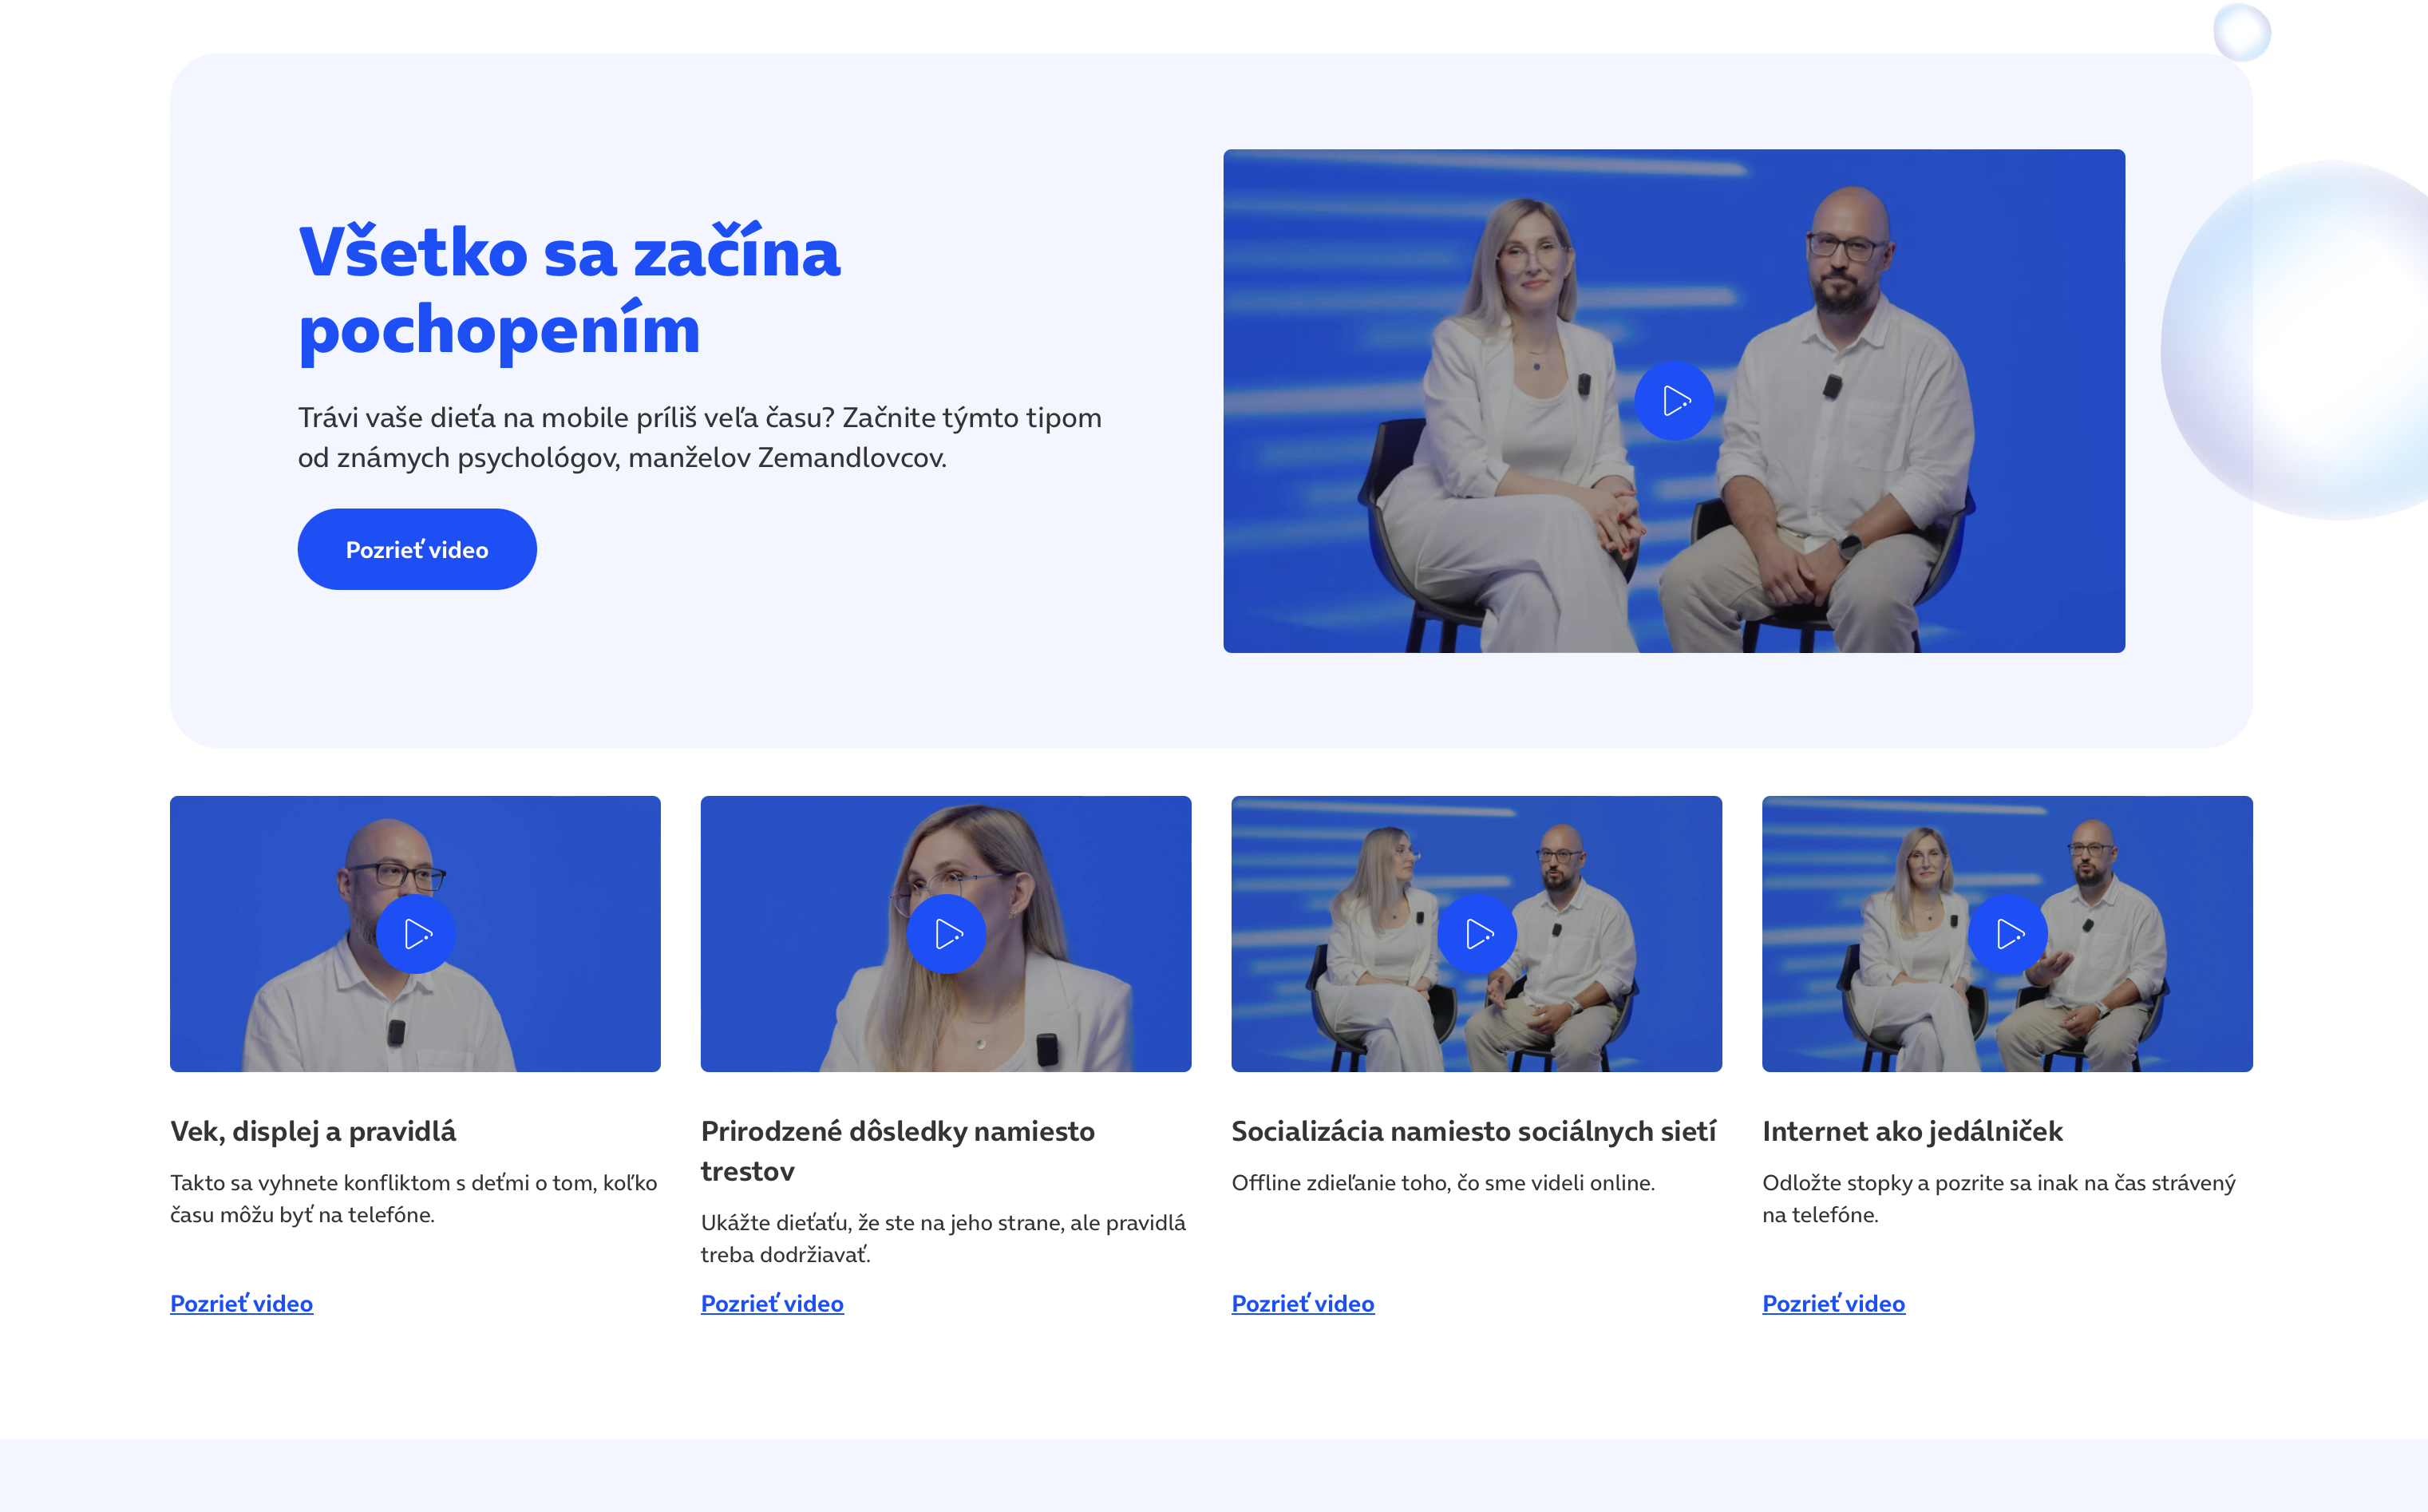Screen dimensions: 2428x1512
Task: Click play icon on 'Internet ako jedálniček' video
Action: (2007, 934)
